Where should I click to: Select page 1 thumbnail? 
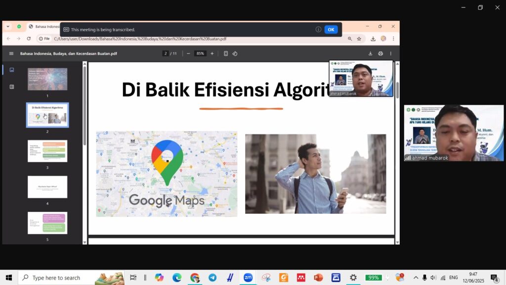[47, 79]
